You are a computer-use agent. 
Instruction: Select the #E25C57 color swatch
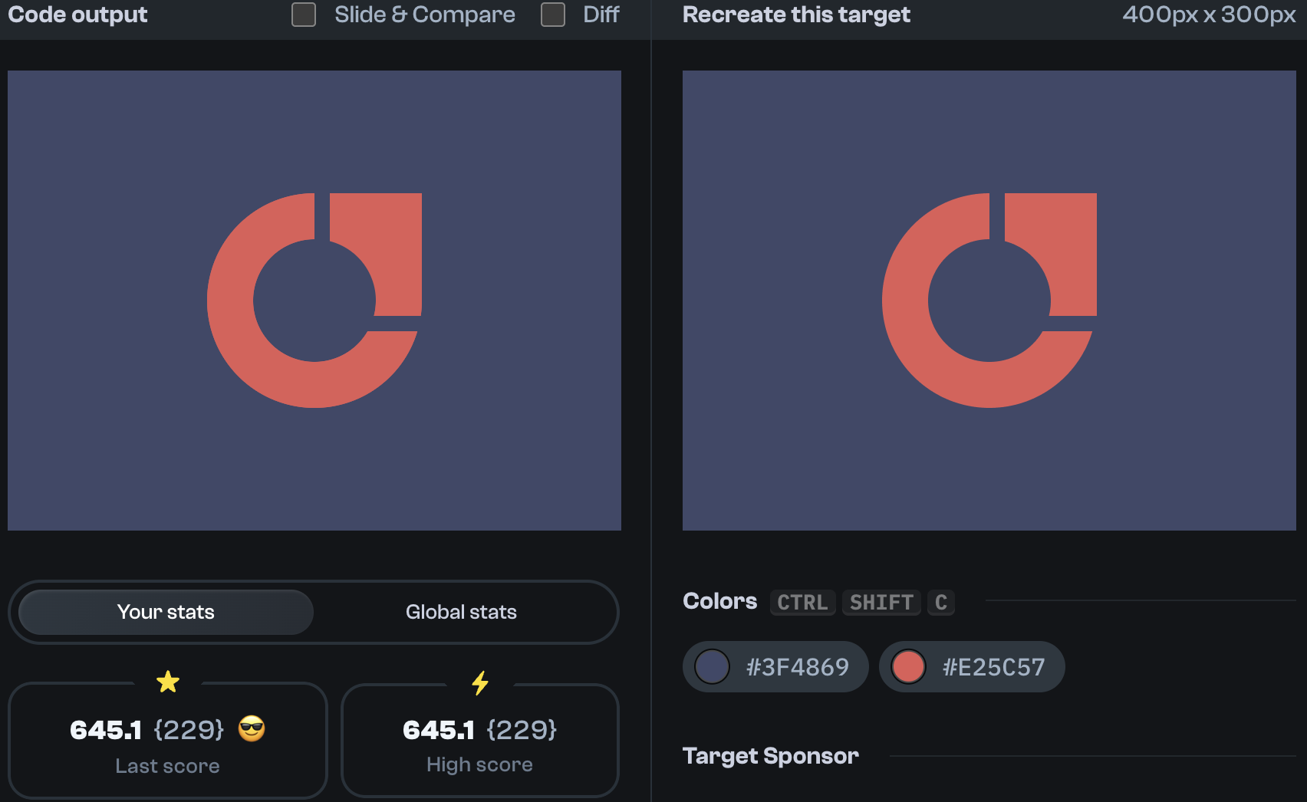point(972,666)
